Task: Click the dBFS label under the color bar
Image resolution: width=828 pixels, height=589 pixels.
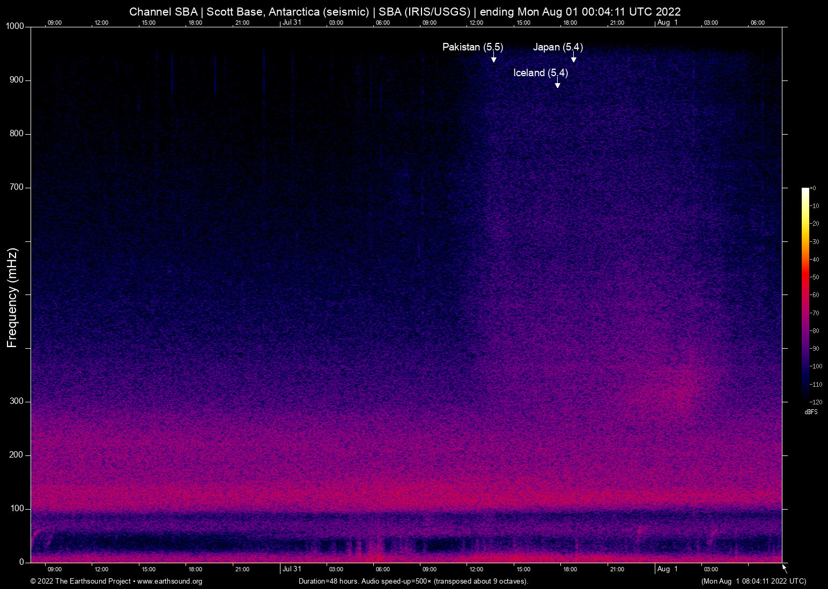Action: pos(811,412)
